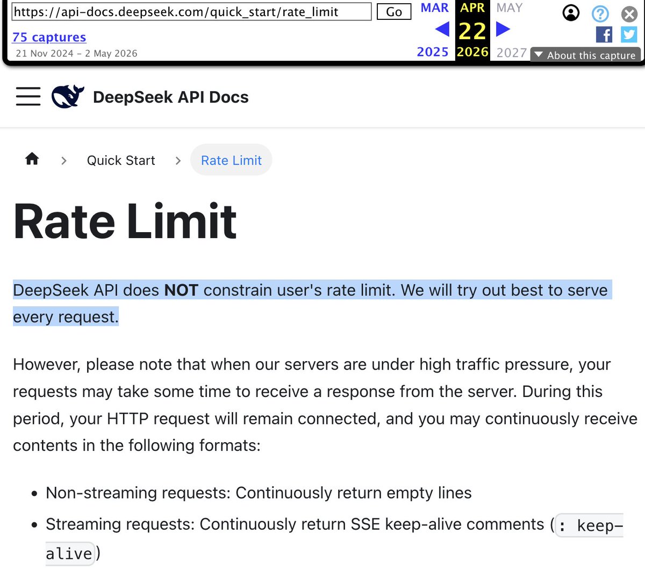Expand About this capture
This screenshot has height=584, width=645.
click(x=585, y=55)
